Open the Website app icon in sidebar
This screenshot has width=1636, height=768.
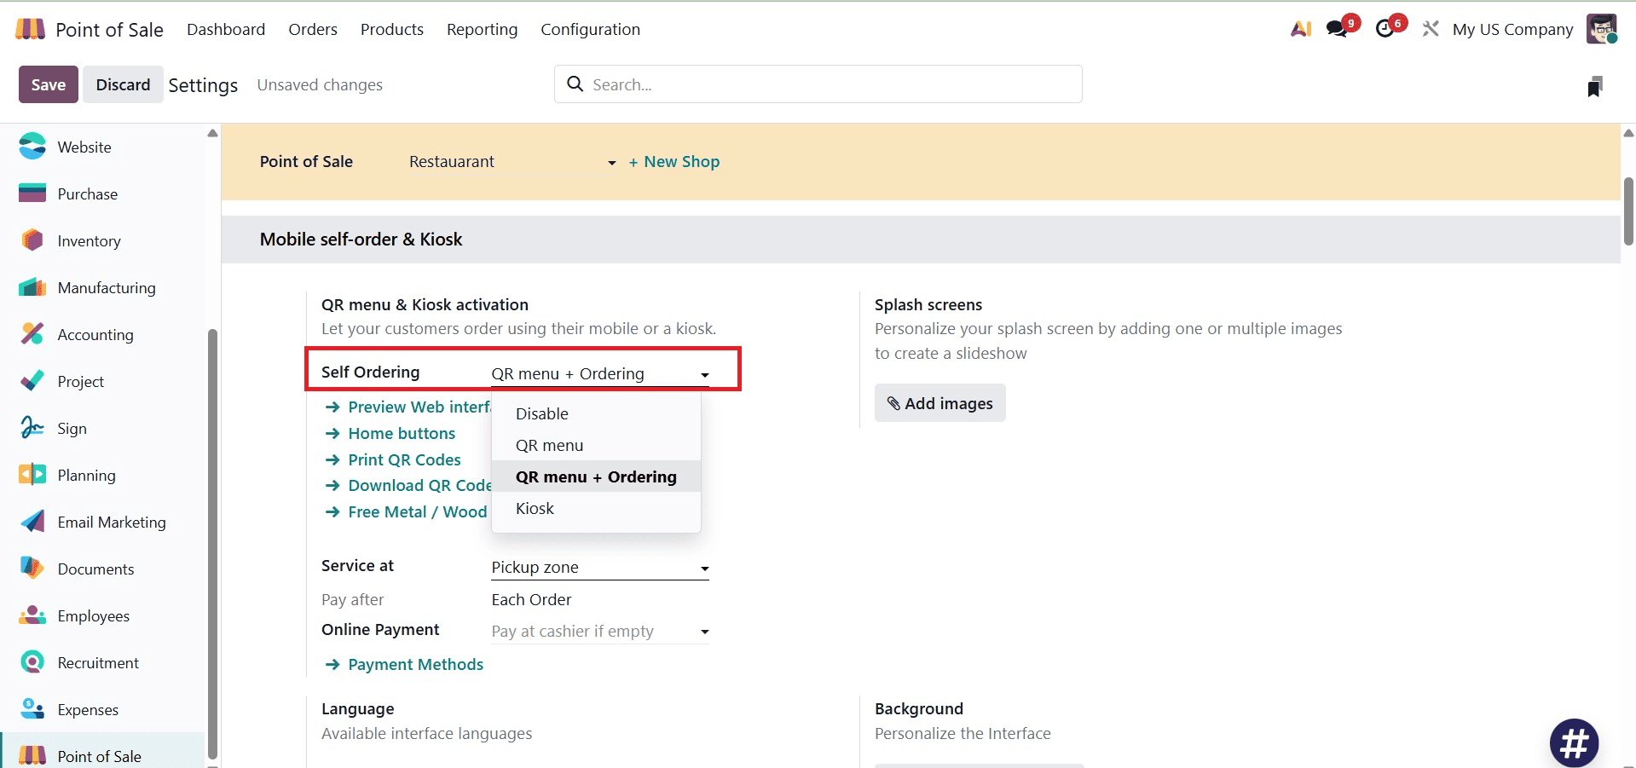click(32, 147)
